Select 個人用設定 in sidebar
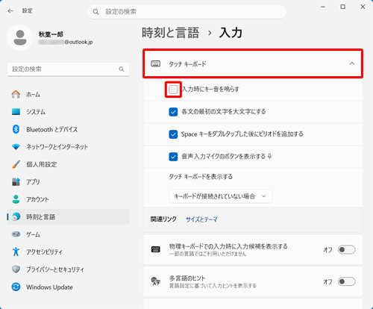The image size is (373, 309). point(69,164)
